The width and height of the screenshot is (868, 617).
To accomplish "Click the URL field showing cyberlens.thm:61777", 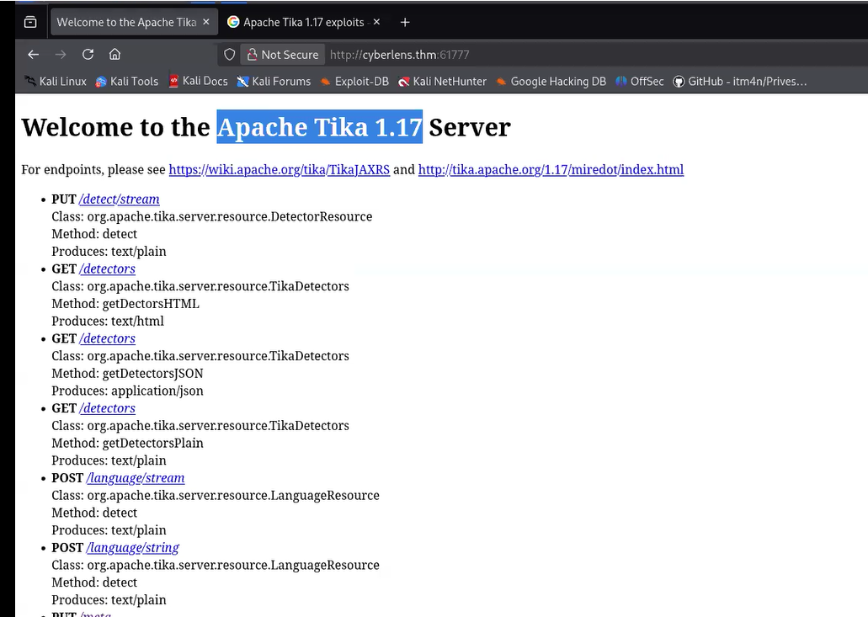I will (399, 55).
